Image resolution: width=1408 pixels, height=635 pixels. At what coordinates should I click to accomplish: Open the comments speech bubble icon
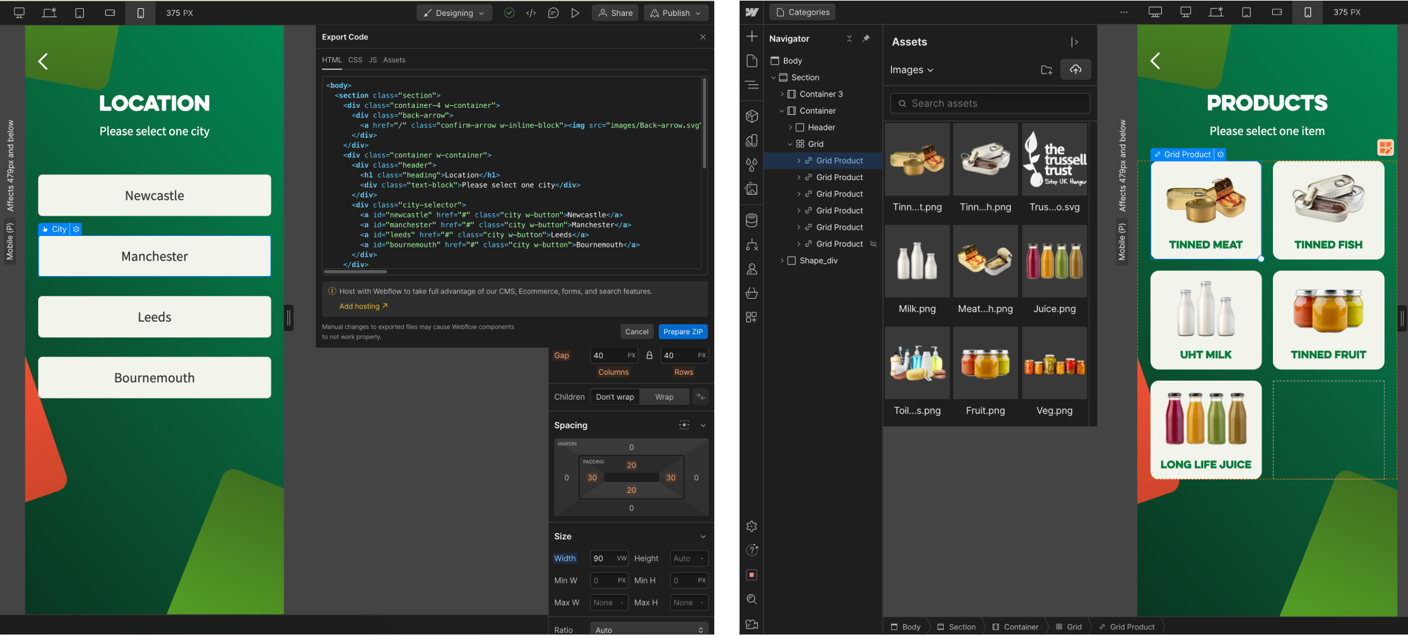553,13
